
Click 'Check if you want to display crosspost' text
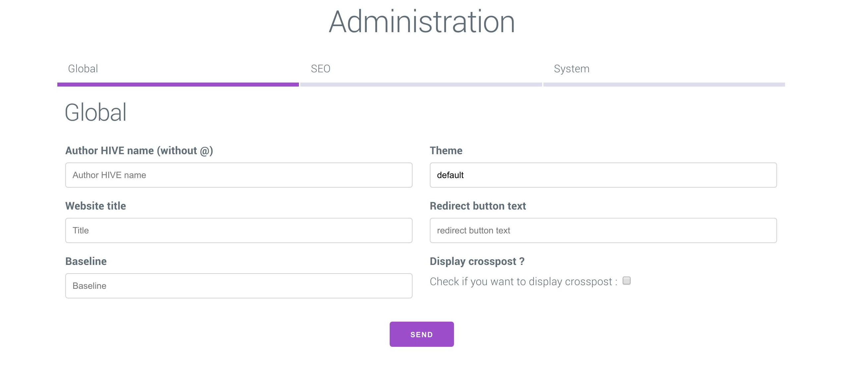coord(524,282)
